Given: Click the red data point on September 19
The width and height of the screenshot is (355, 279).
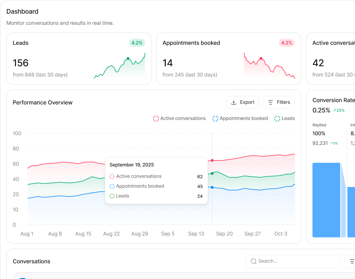Looking at the screenshot, I should [x=212, y=160].
